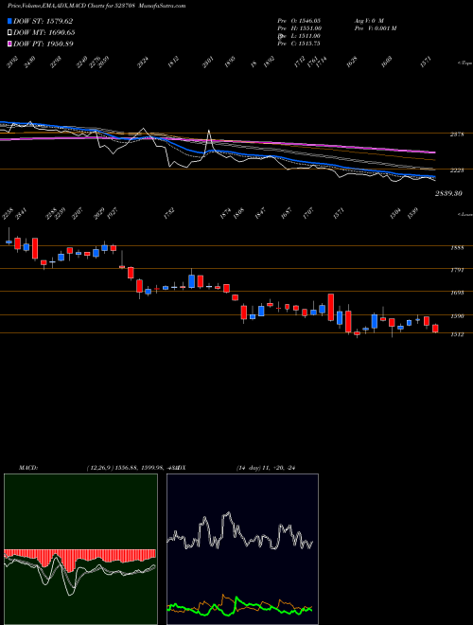This screenshot has width=473, height=625.
Task: Click the 1693 price level label
Action: point(457,293)
